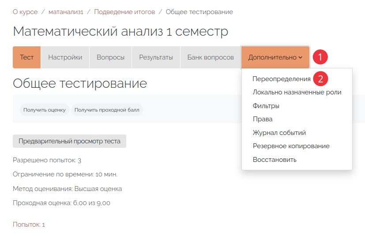Switch to the 'Настройки' tab
Image resolution: width=365 pixels, height=236 pixels.
coord(65,57)
